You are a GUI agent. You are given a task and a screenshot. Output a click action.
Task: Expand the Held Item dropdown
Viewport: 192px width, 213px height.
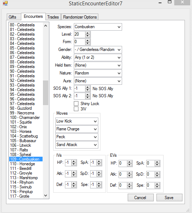pos(98,65)
